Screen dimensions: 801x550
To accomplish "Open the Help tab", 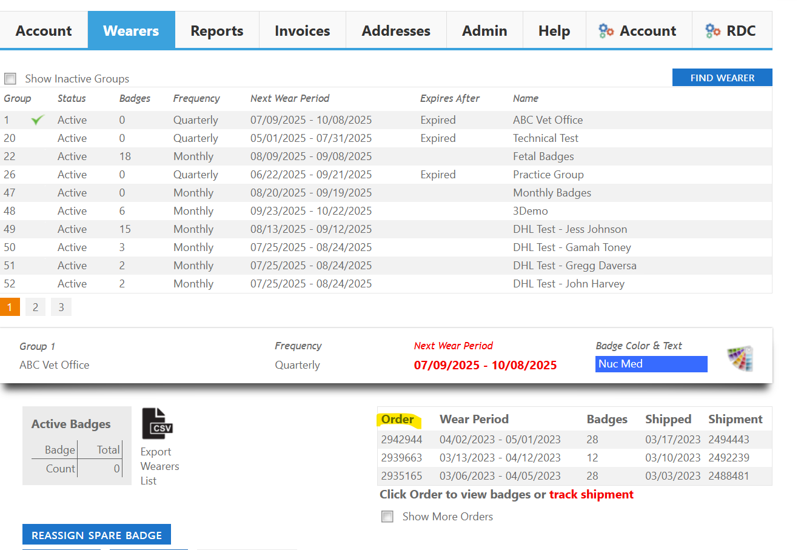I will click(x=554, y=31).
